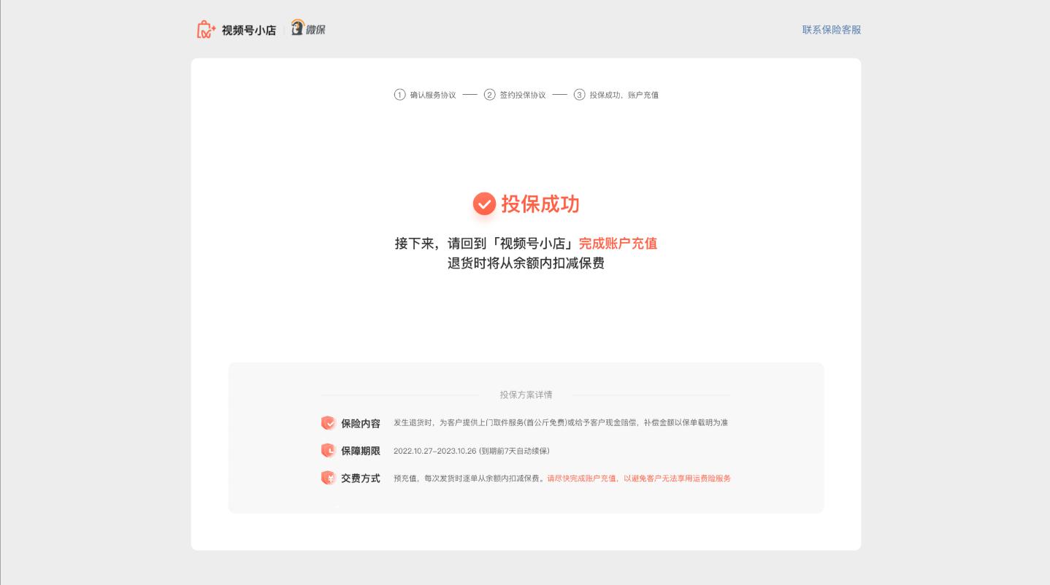1050x585 pixels.
Task: Click the step progress connector line
Action: click(470, 95)
